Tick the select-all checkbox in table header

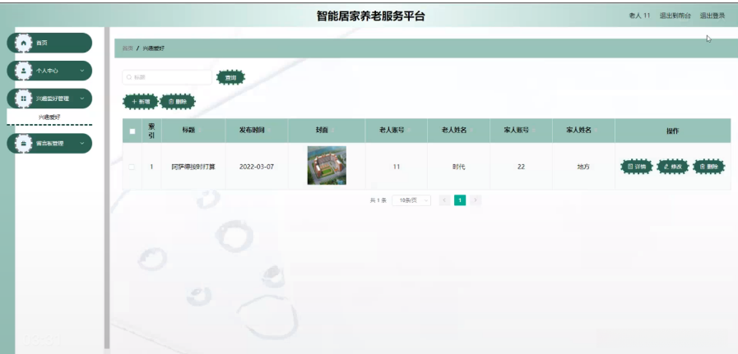coord(132,131)
